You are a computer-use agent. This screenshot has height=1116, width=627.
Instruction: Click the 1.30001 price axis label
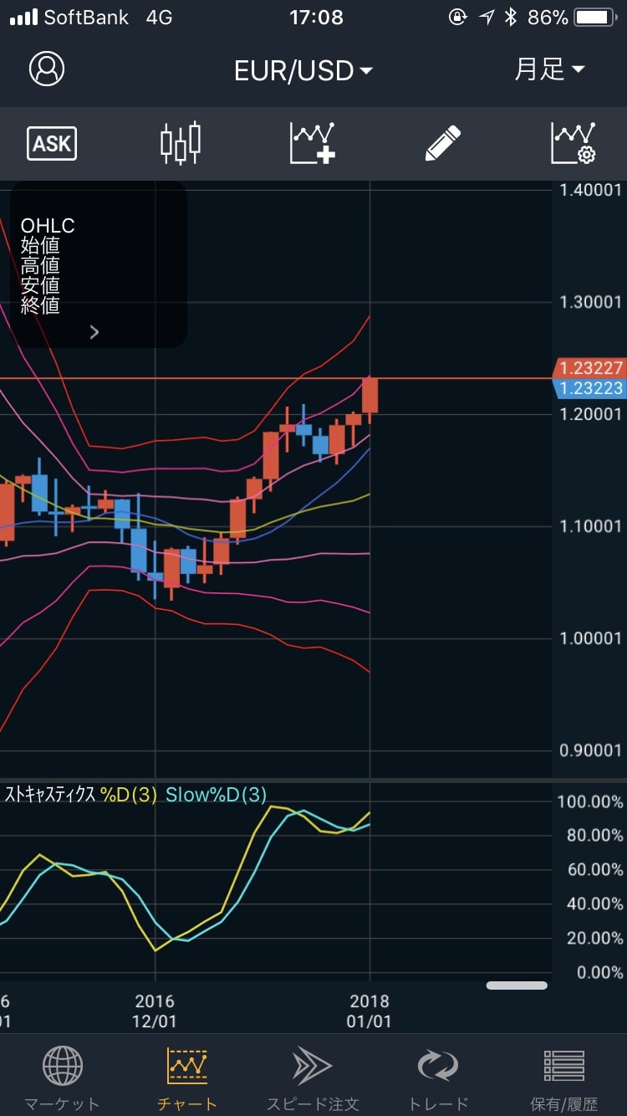tap(591, 302)
